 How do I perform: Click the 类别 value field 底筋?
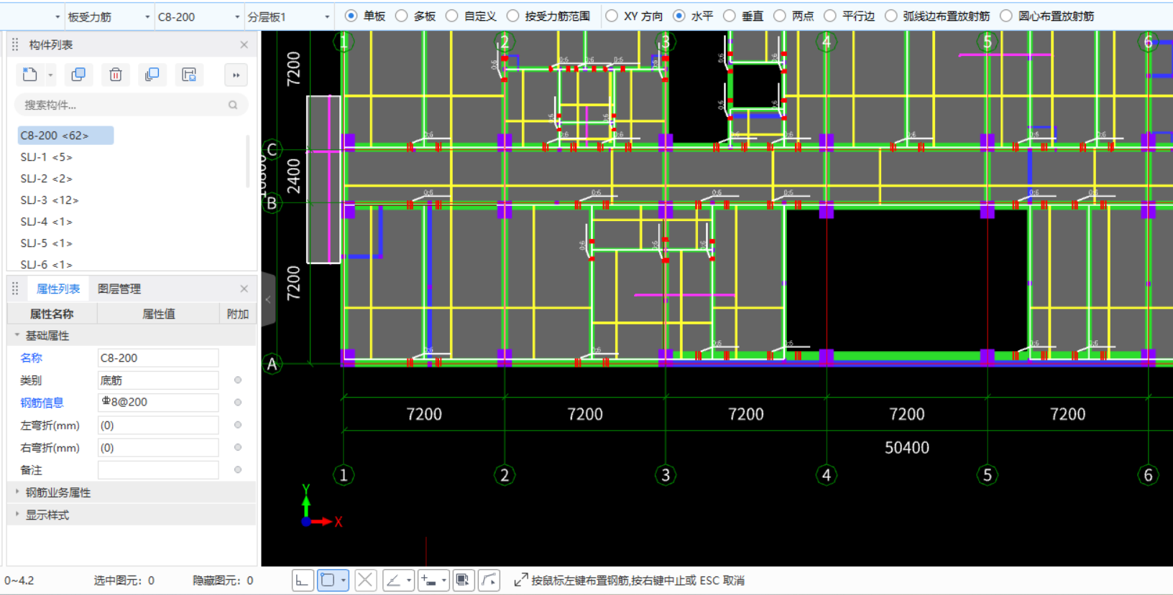point(158,380)
